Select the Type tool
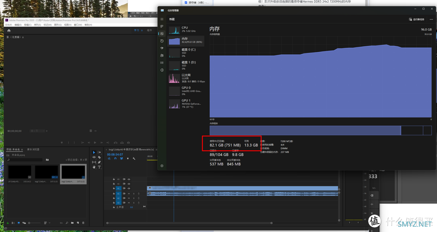The width and height of the screenshot is (437, 232). (x=99, y=167)
